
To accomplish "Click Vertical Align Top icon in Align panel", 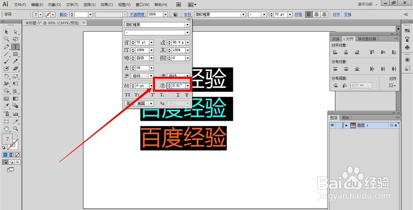I will tap(372, 52).
